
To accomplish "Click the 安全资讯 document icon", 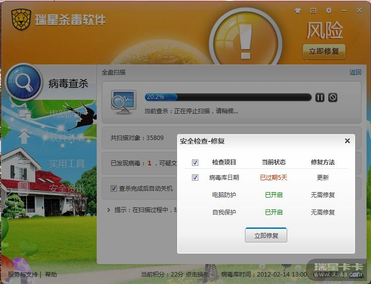I will tap(24, 188).
